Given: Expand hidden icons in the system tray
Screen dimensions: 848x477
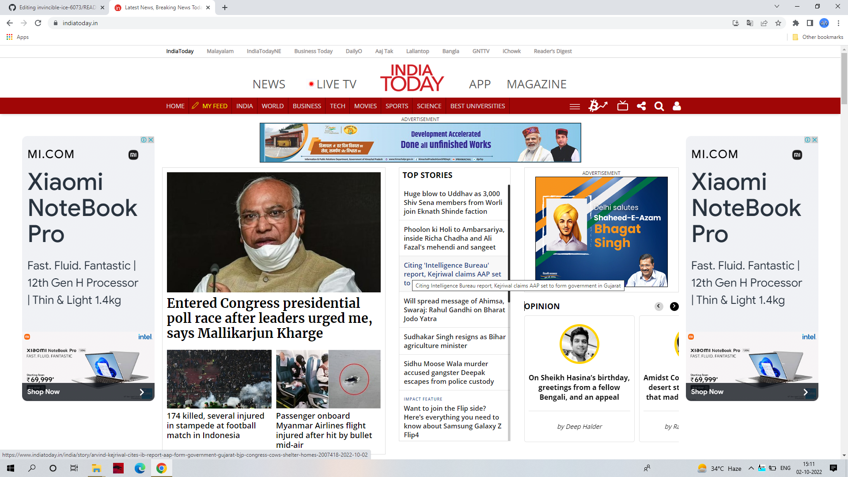Looking at the screenshot, I should tap(751, 468).
